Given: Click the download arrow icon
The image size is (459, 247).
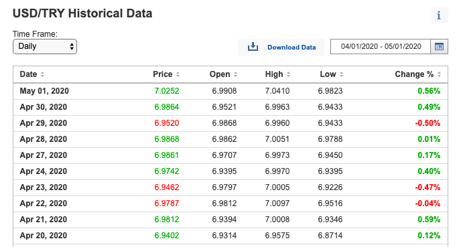Looking at the screenshot, I should 253,47.
